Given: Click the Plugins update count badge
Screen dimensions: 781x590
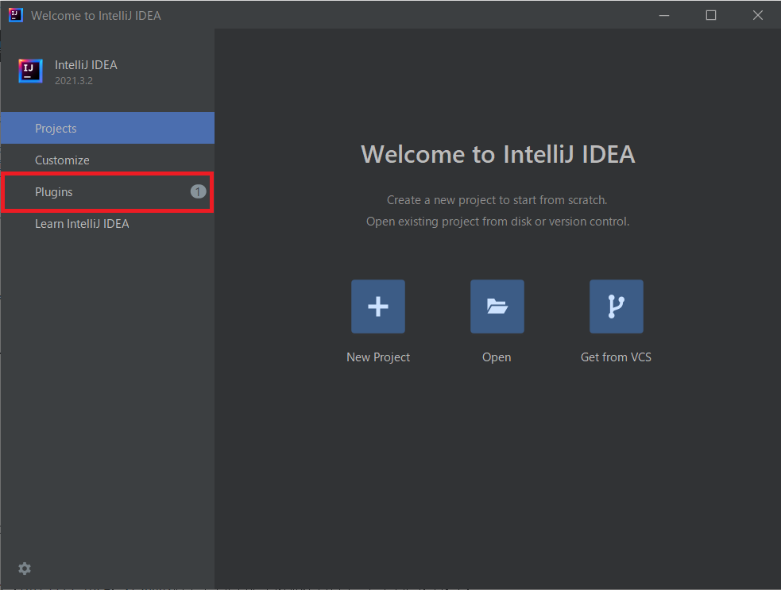Looking at the screenshot, I should click(199, 191).
